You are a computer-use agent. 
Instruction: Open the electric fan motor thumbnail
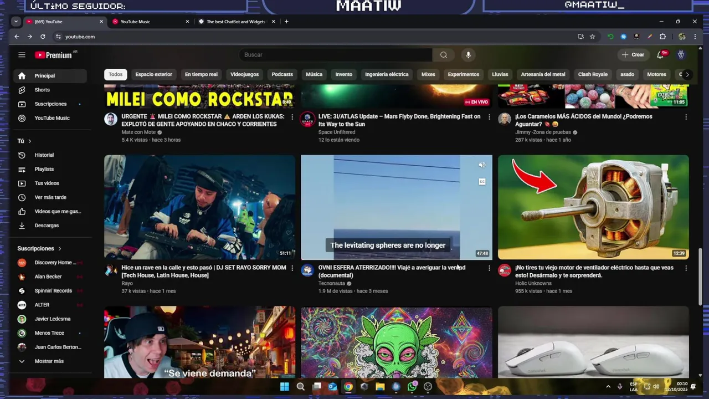(593, 207)
